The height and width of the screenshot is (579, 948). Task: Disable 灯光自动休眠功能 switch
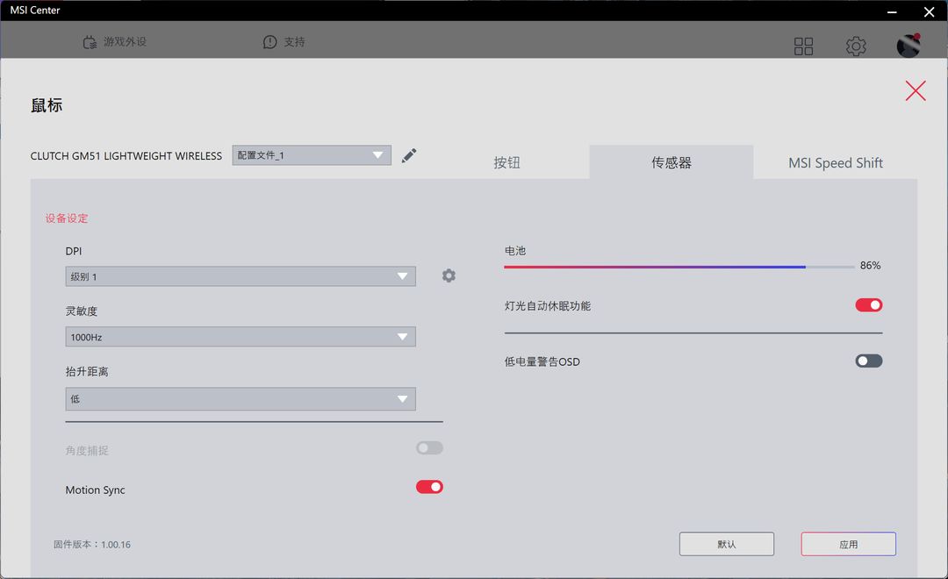click(x=869, y=305)
